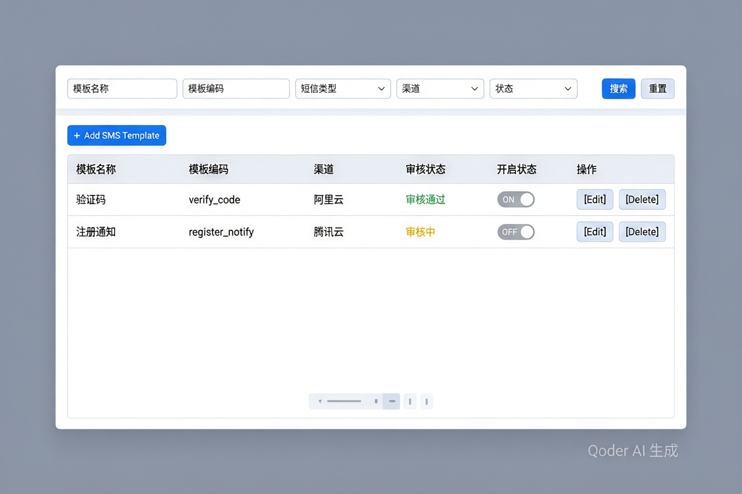Image resolution: width=742 pixels, height=494 pixels.
Task: Click the orange 审核中 status
Action: [420, 232]
